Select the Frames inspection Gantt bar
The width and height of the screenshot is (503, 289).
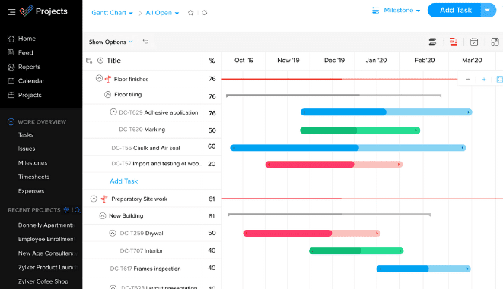pyautogui.click(x=423, y=269)
